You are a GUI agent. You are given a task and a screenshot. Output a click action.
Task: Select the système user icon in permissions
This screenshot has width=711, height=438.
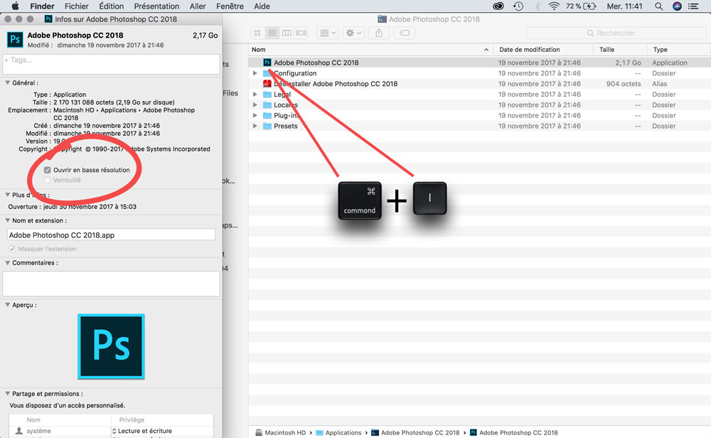[19, 431]
